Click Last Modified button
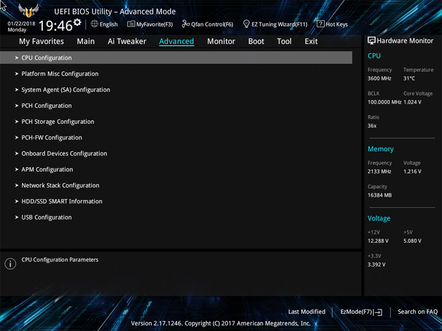 tap(307, 312)
